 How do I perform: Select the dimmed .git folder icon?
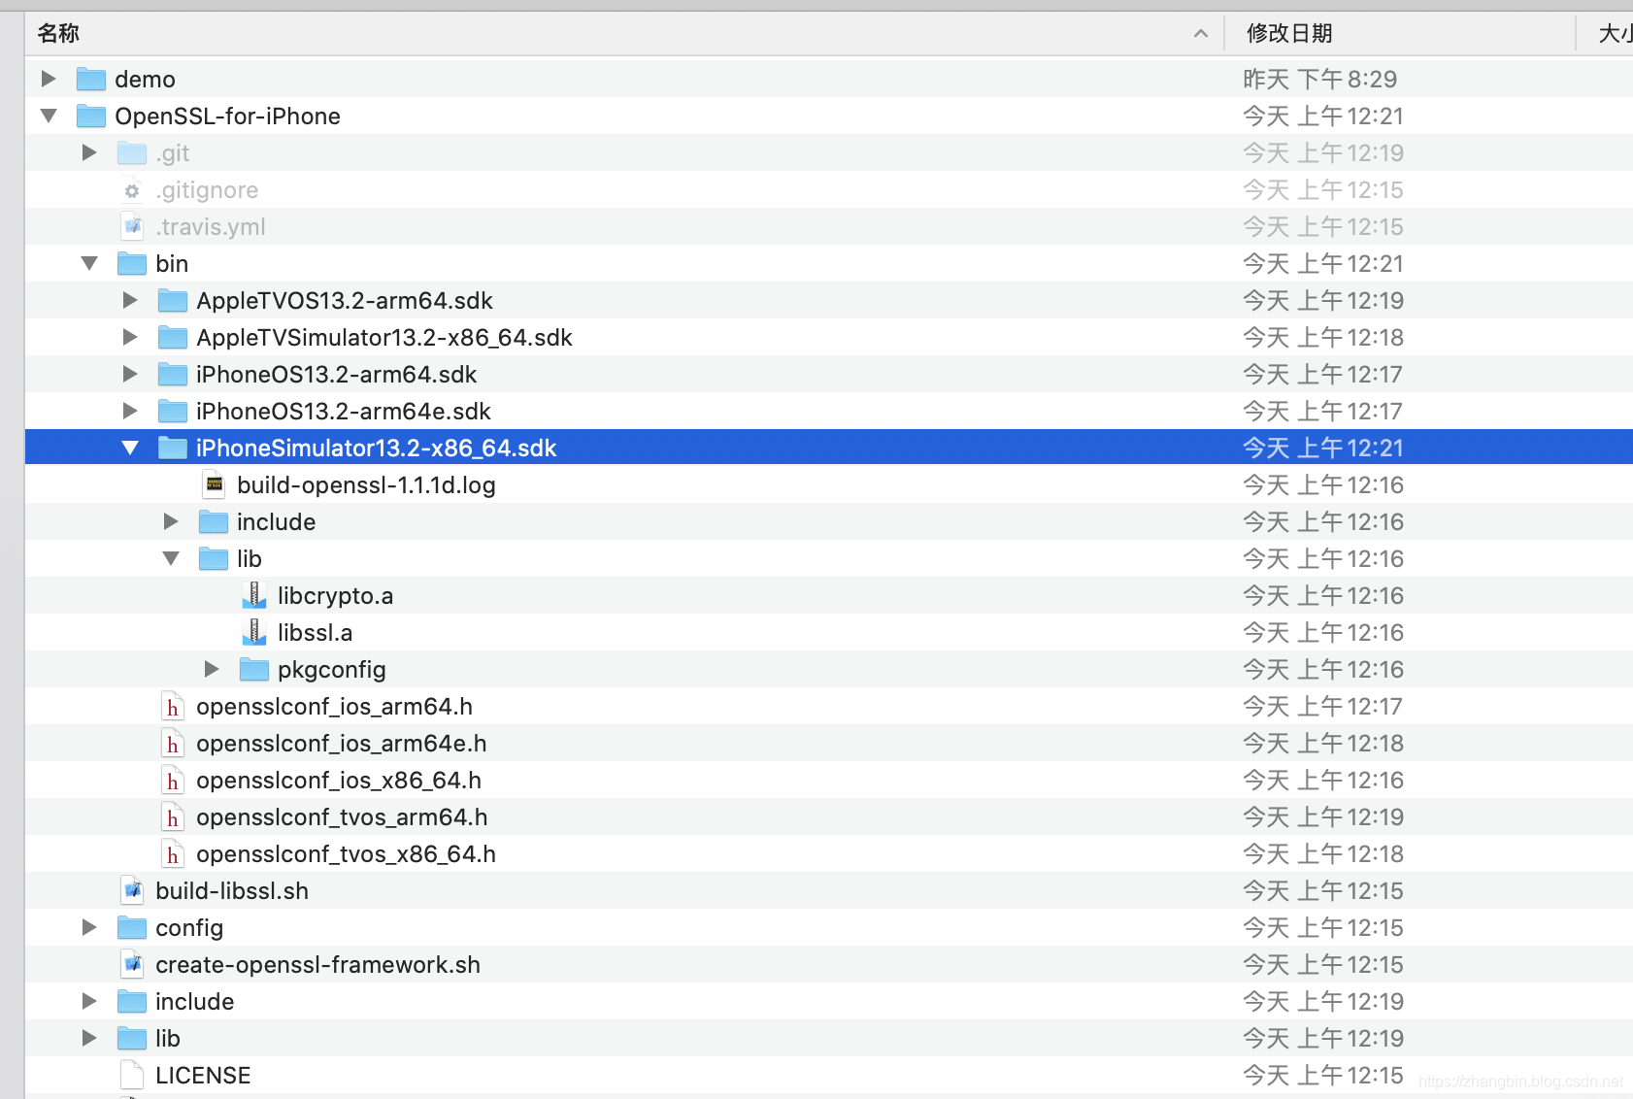point(132,152)
